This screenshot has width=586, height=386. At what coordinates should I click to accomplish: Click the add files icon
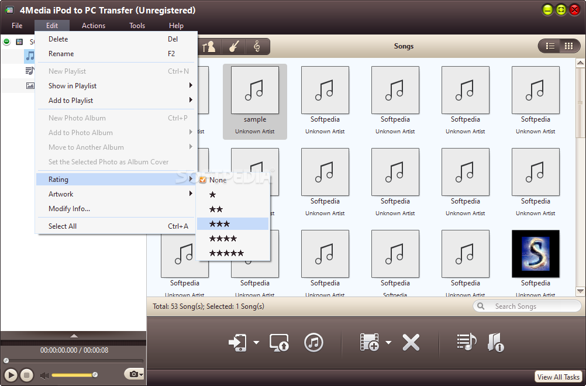(369, 342)
